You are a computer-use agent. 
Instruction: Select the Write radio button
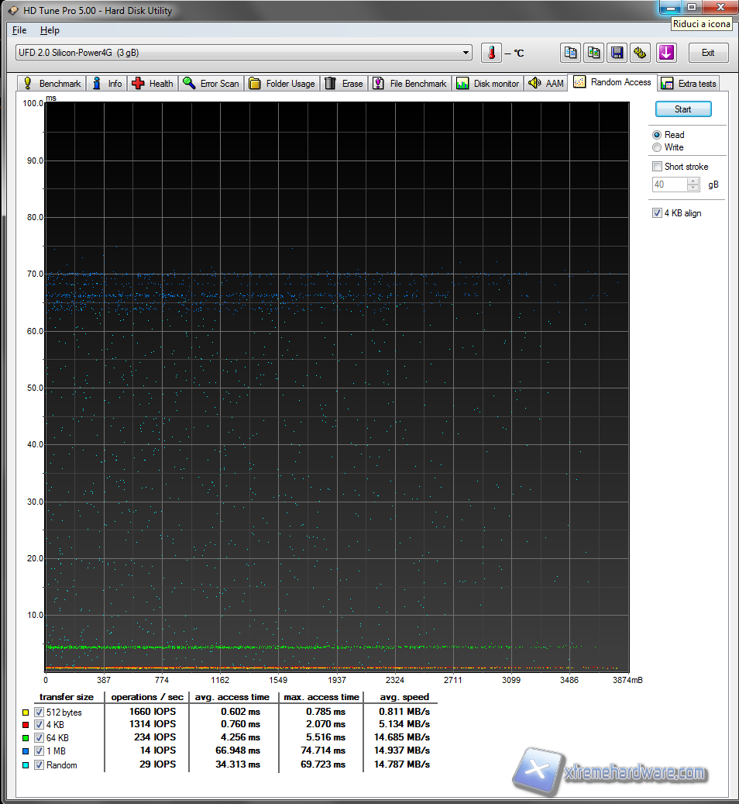657,147
